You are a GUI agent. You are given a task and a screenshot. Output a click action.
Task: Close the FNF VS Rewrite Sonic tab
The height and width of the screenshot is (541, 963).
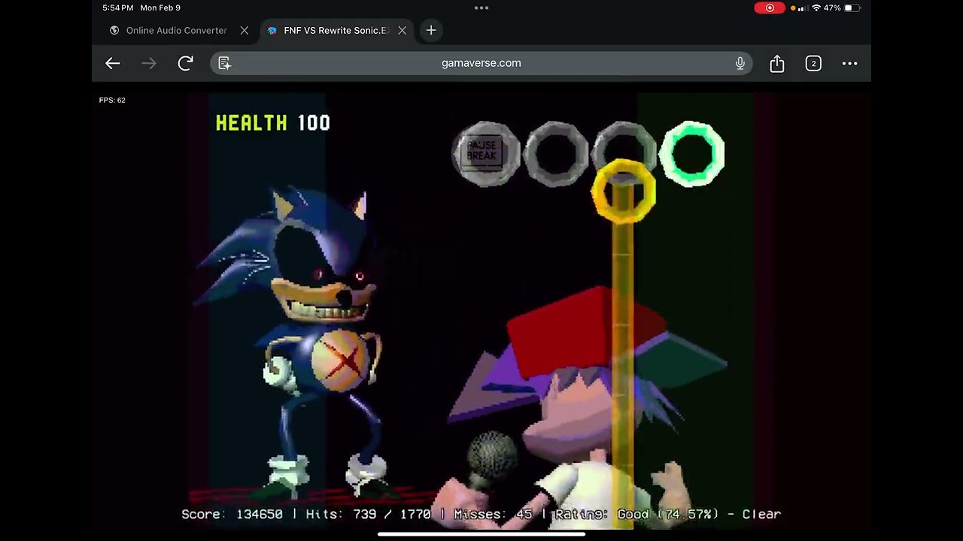coord(403,31)
